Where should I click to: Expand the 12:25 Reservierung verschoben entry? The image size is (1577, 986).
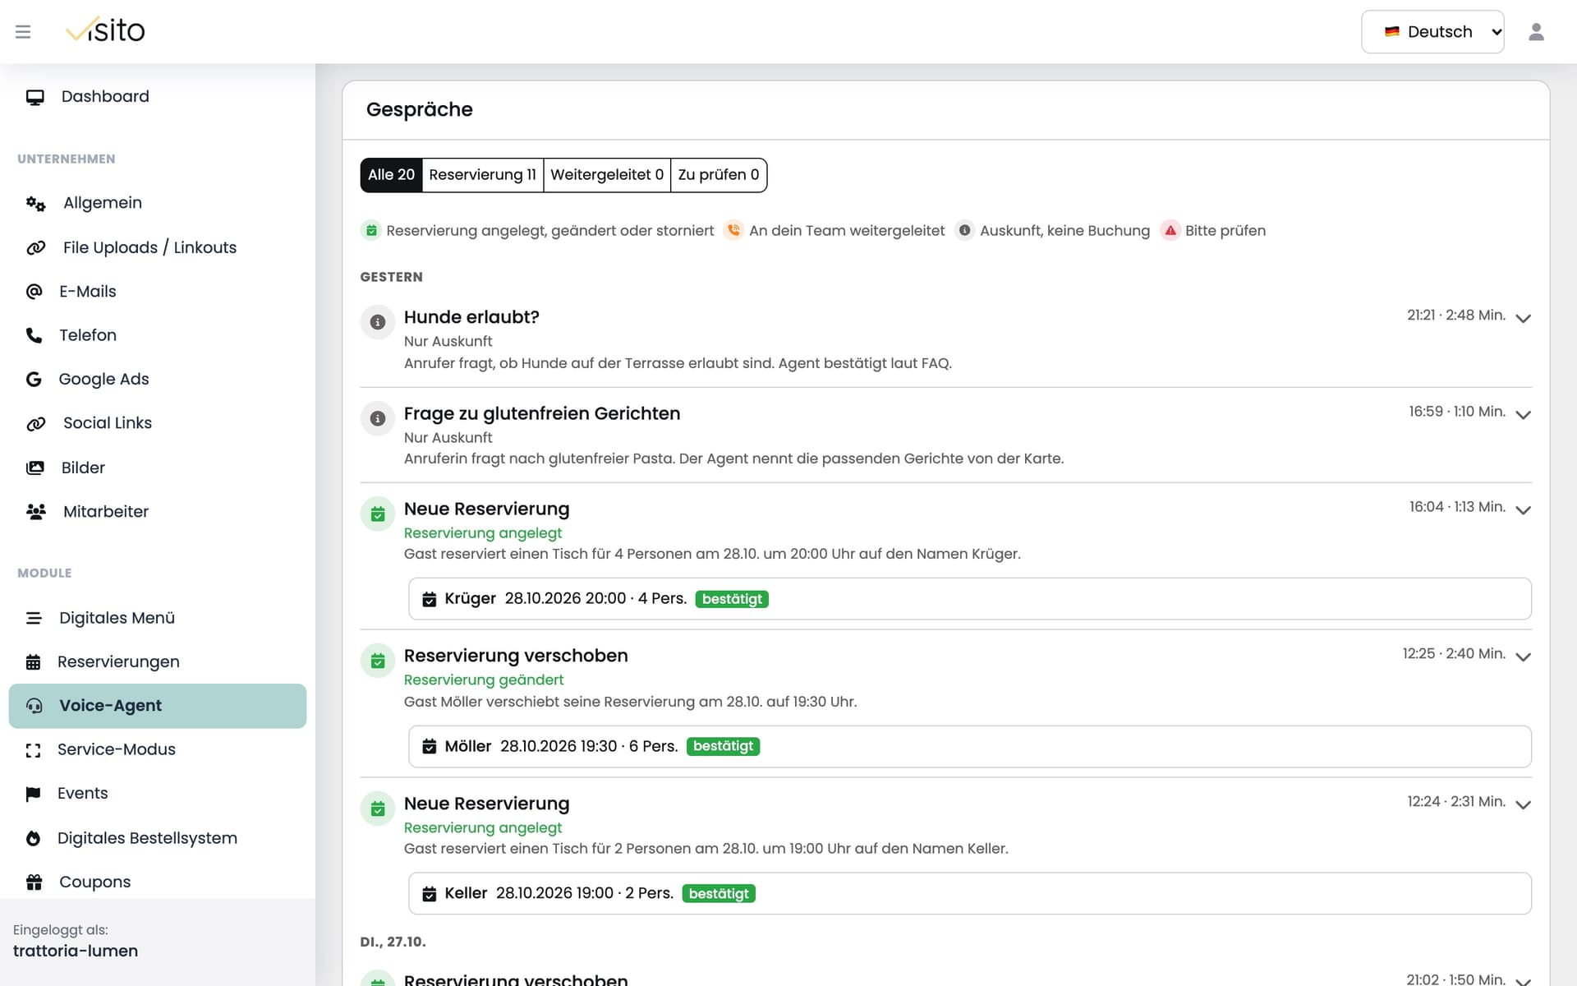click(x=1523, y=657)
